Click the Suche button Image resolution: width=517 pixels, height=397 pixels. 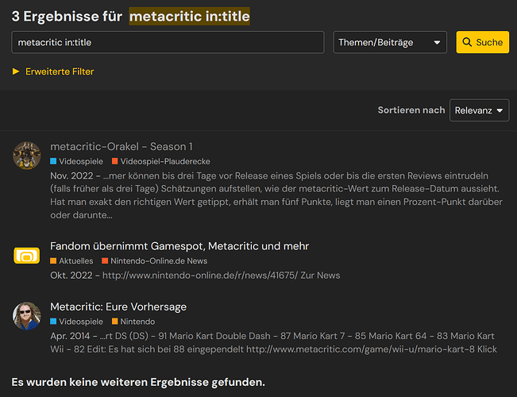coord(483,43)
